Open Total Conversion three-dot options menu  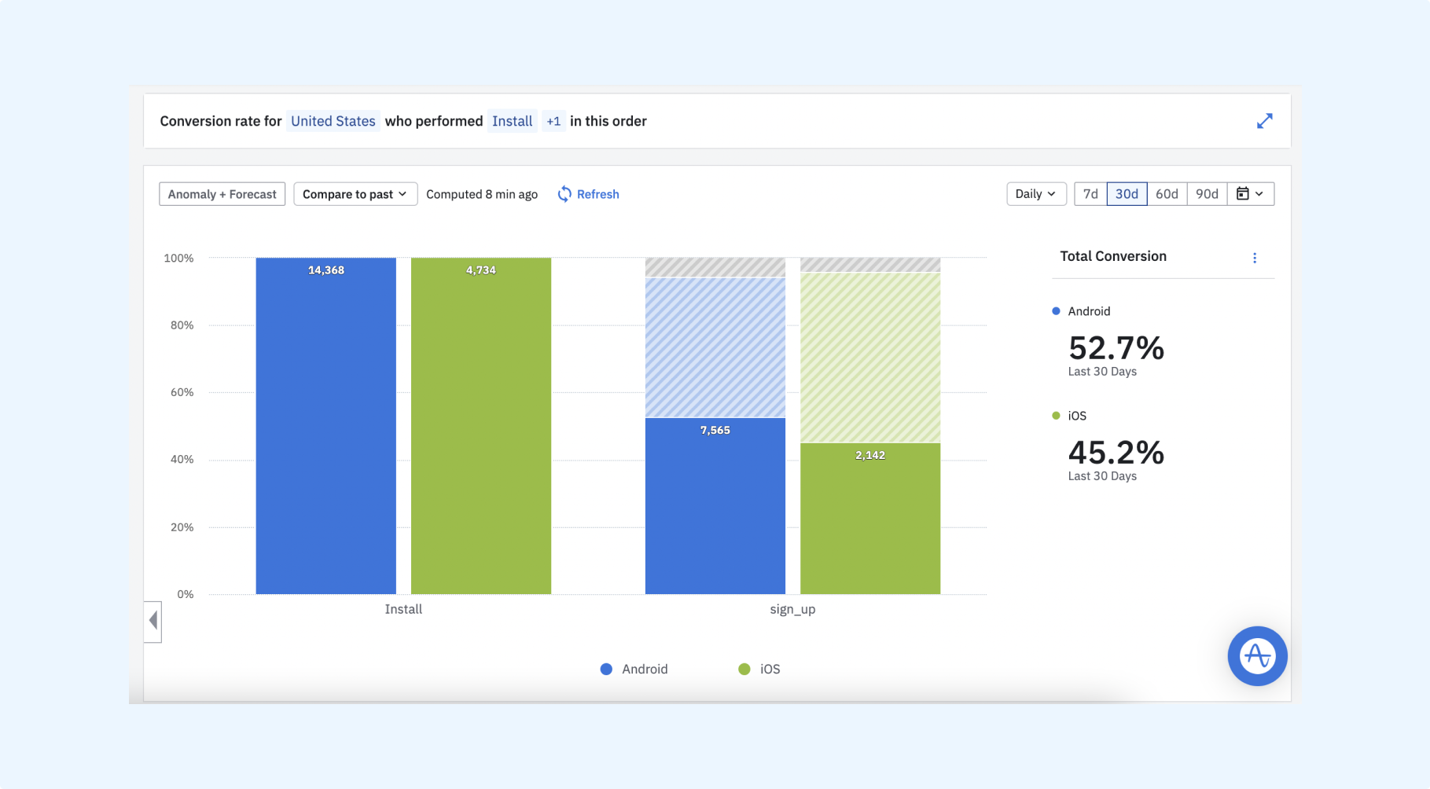pyautogui.click(x=1255, y=258)
